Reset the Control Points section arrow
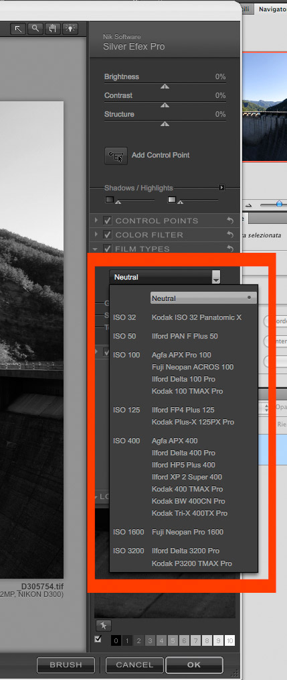This screenshot has height=680, width=287. (x=230, y=221)
